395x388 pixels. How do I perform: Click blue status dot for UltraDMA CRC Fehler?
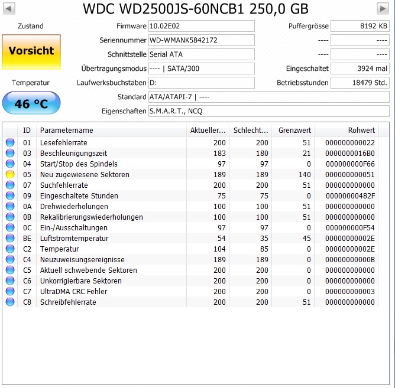click(x=10, y=291)
